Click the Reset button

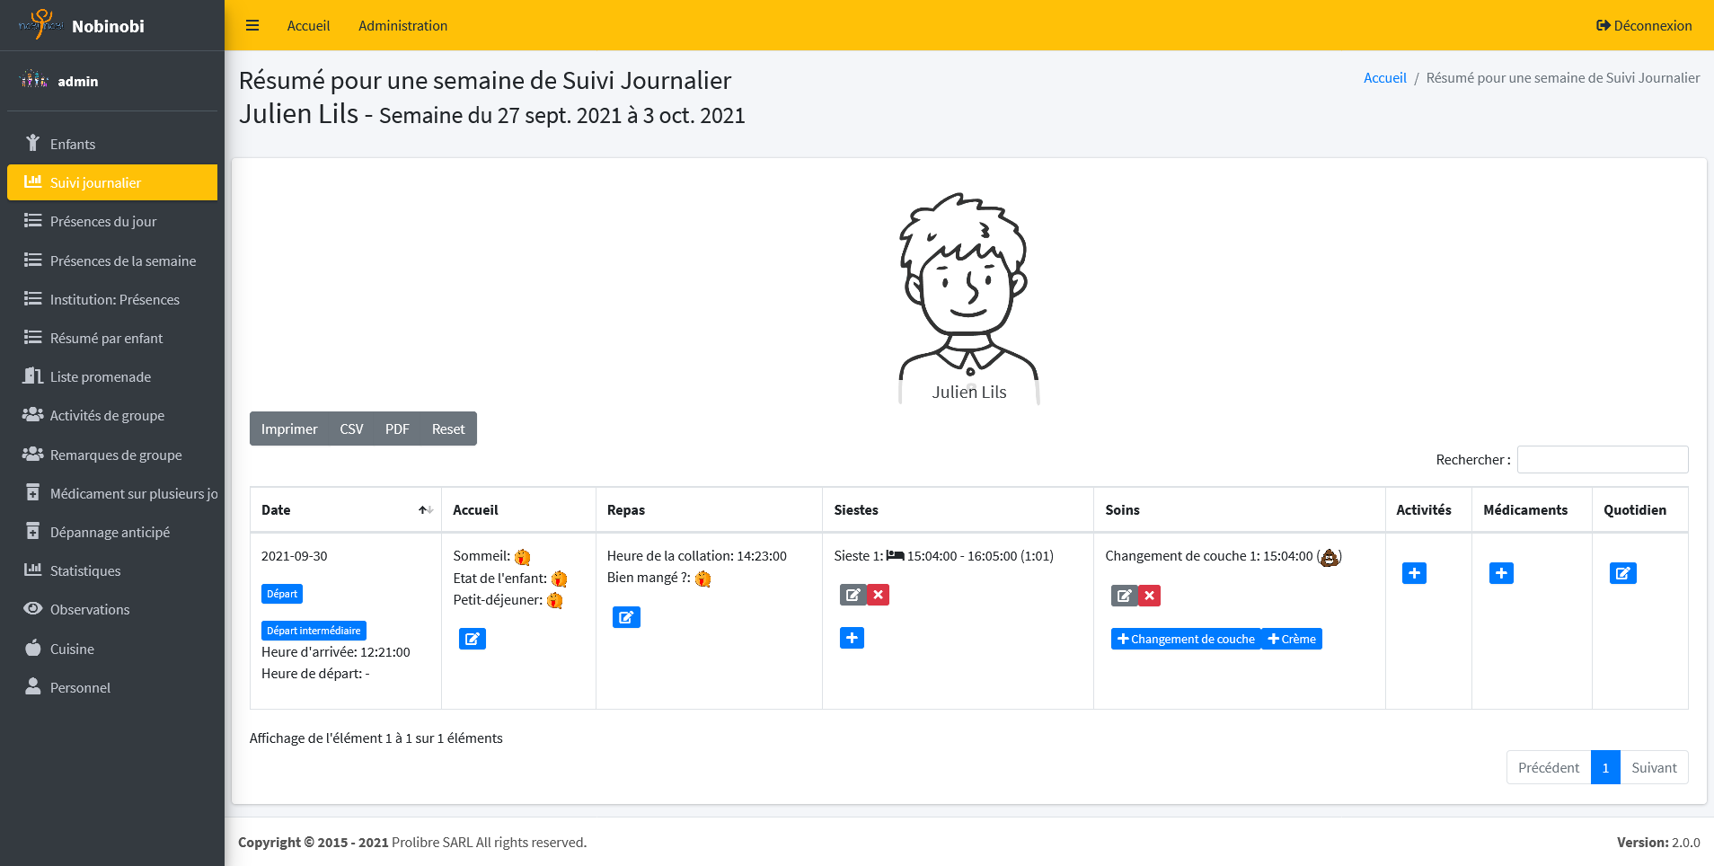[448, 429]
